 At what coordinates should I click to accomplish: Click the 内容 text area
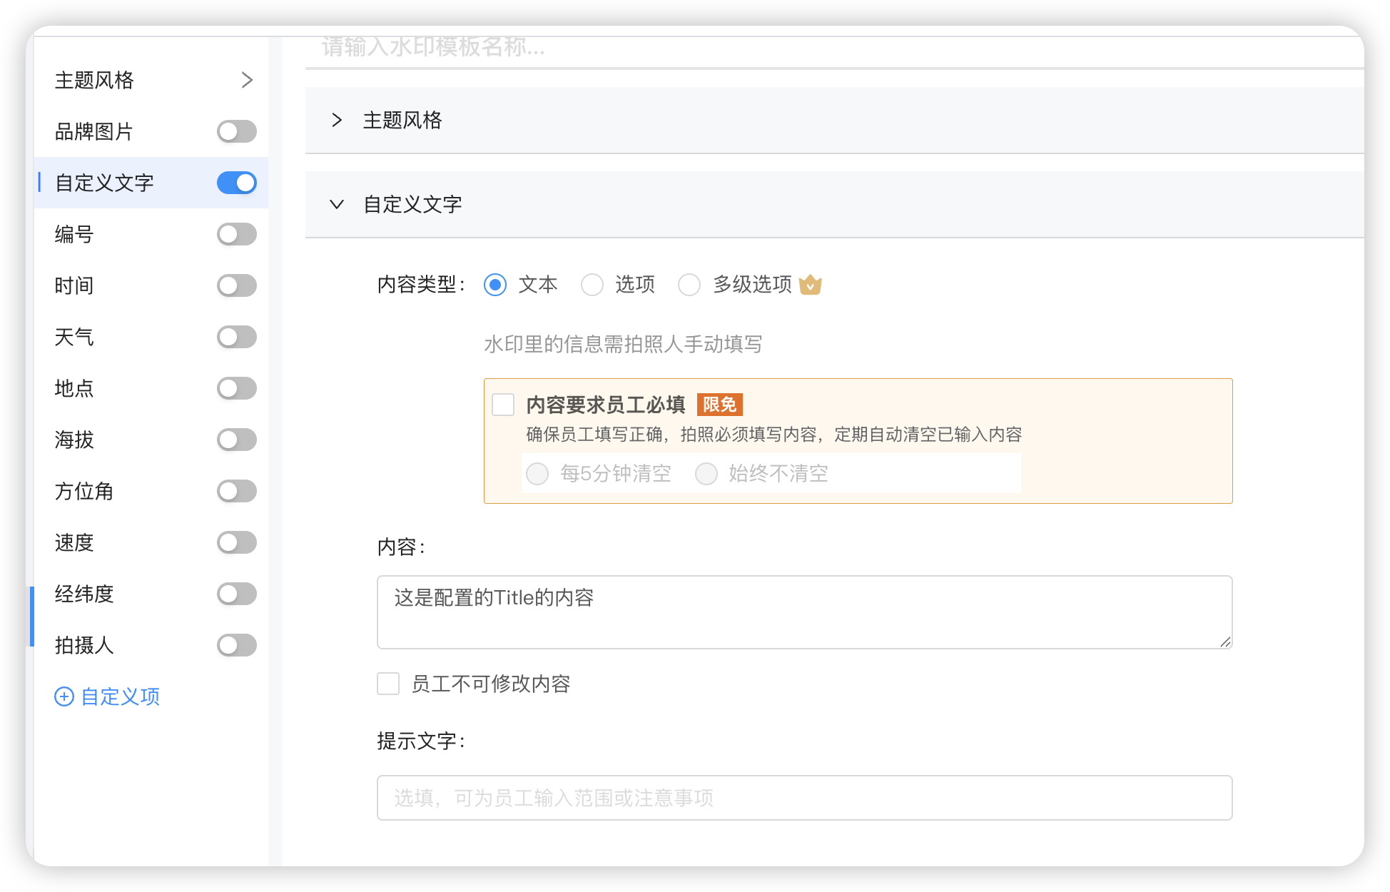[x=804, y=612]
